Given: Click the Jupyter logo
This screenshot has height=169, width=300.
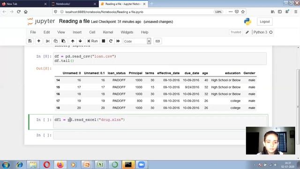Looking at the screenshot, I should [x=41, y=21].
